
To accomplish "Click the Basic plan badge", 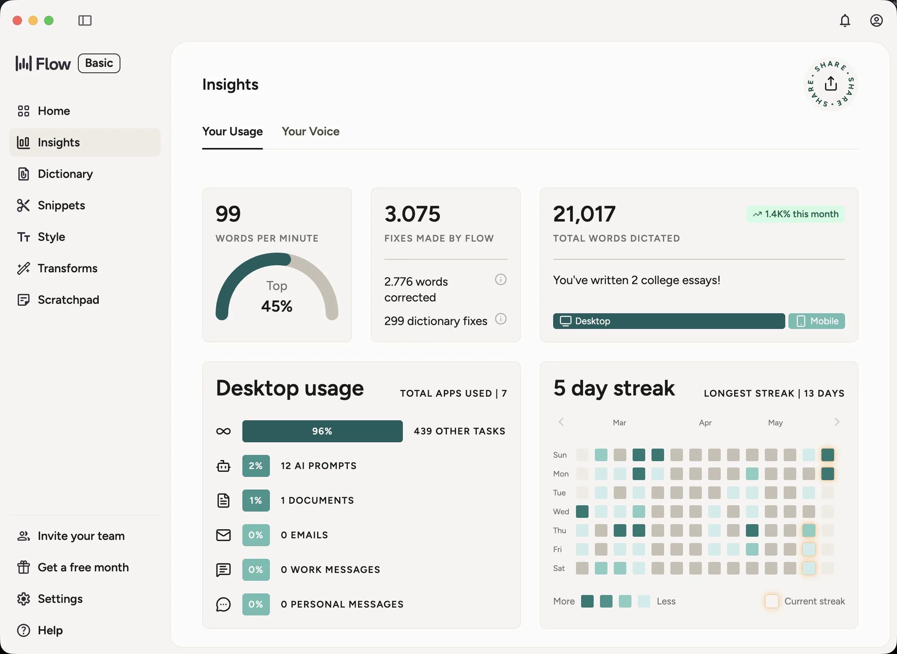I will click(99, 63).
